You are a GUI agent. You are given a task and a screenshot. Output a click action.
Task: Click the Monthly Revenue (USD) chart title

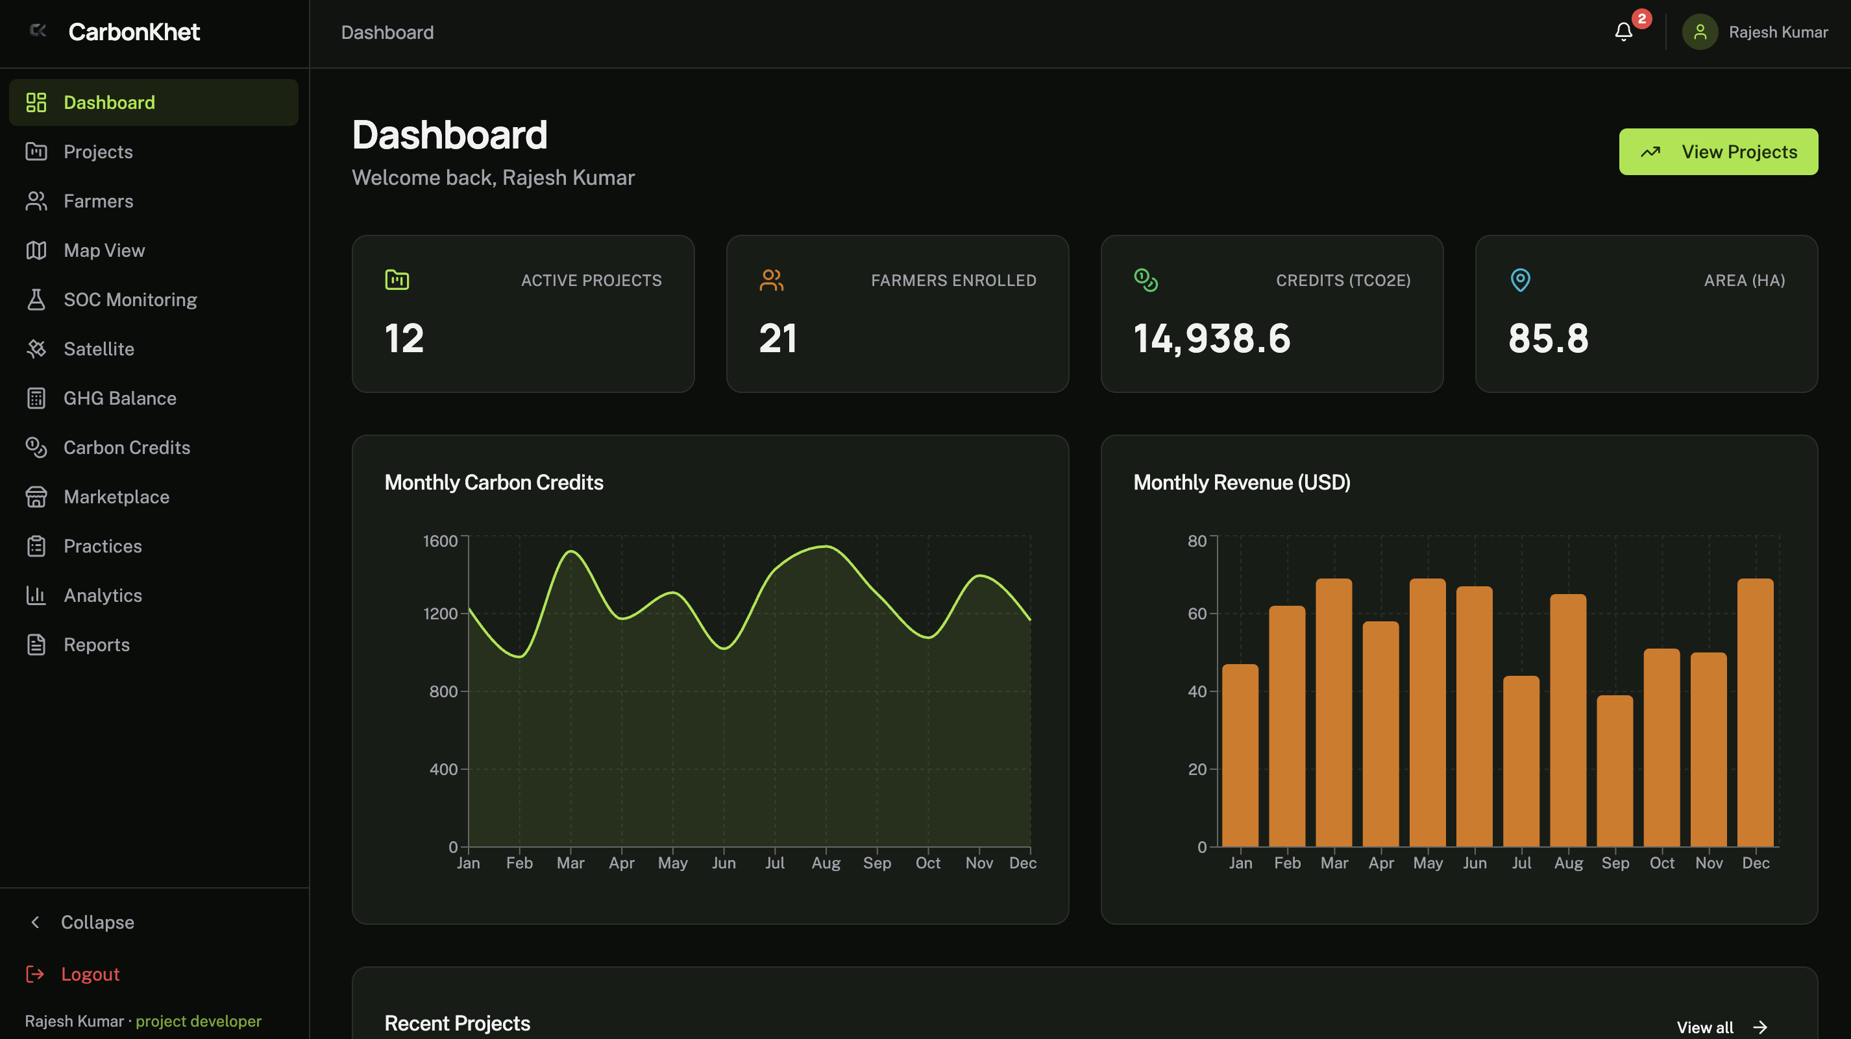[1242, 482]
